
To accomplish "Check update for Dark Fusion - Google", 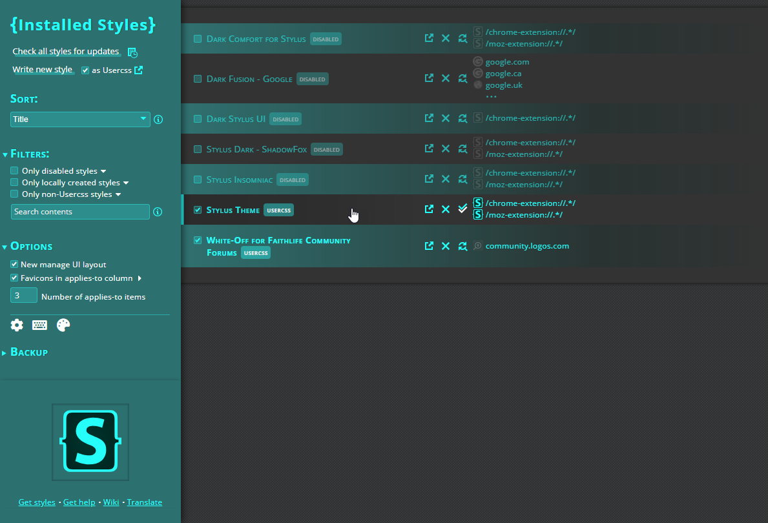I will pos(462,78).
